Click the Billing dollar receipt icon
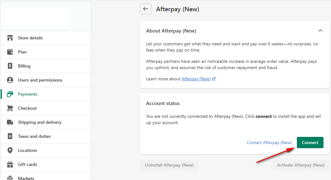 point(10,66)
